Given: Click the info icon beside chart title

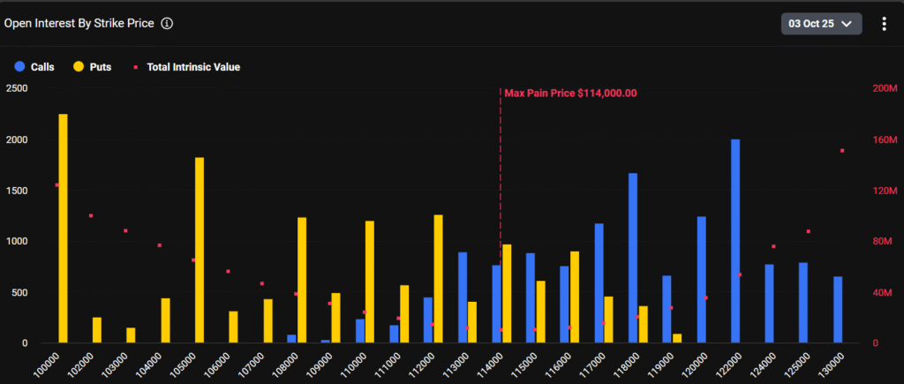Looking at the screenshot, I should tap(167, 24).
